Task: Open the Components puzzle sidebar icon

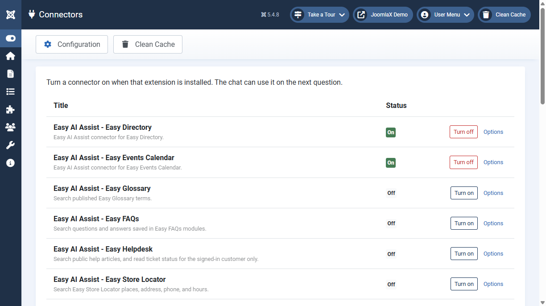Action: 11,109
